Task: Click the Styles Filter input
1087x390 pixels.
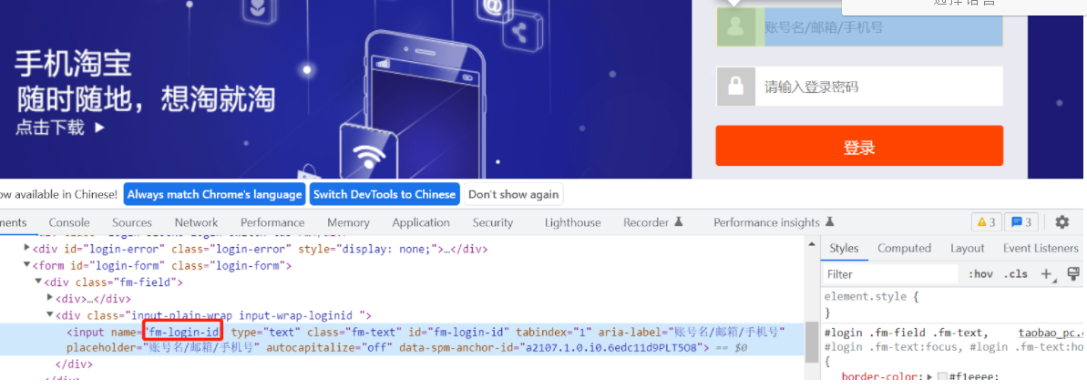Action: tap(891, 274)
